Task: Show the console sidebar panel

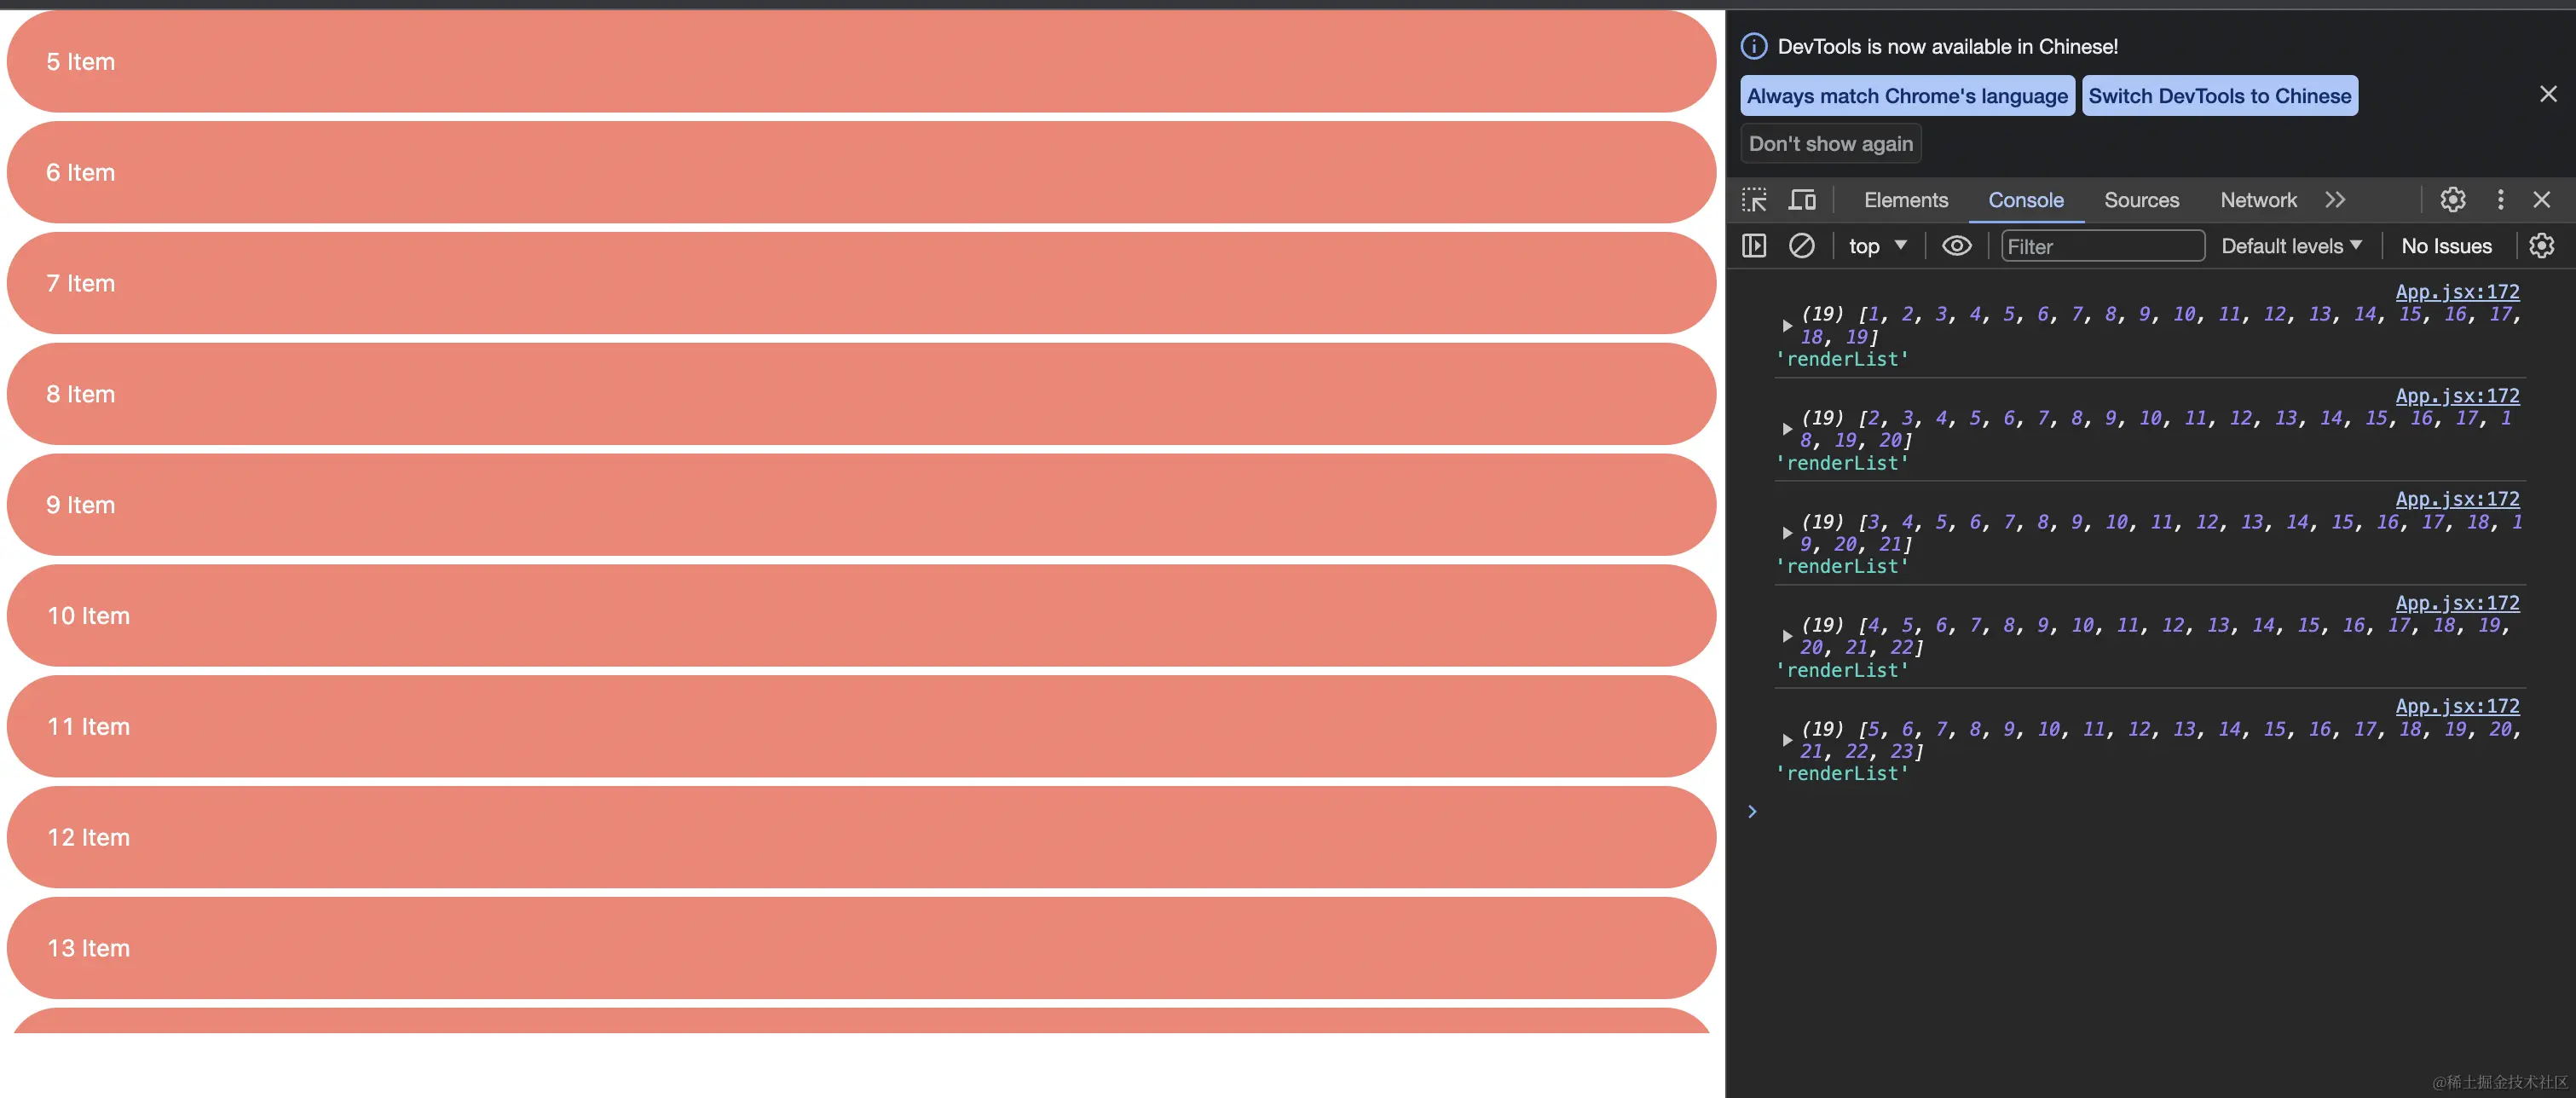Action: click(1753, 245)
